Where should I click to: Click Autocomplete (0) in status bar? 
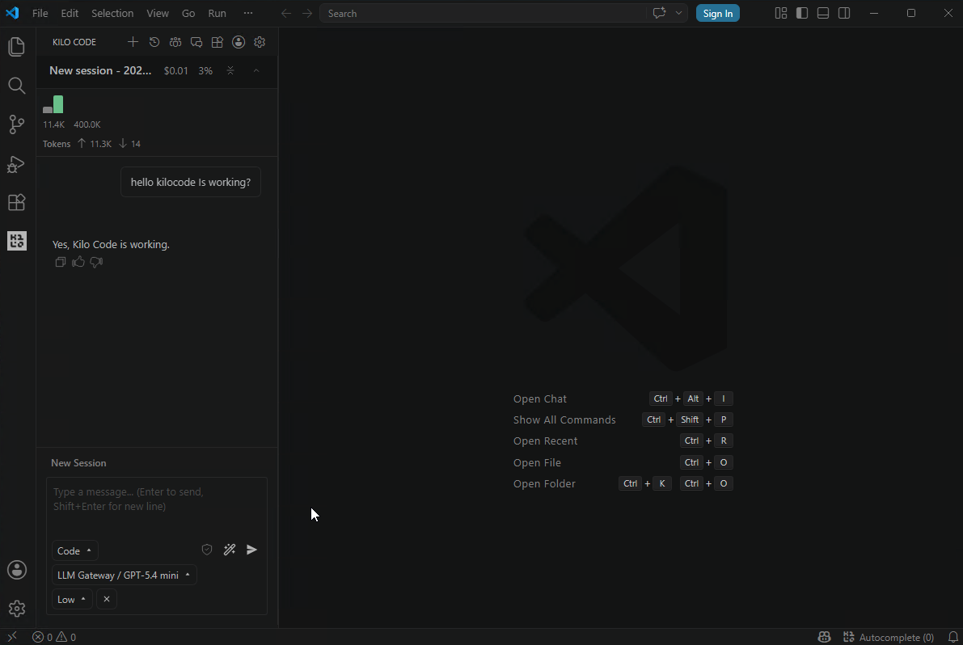(889, 637)
